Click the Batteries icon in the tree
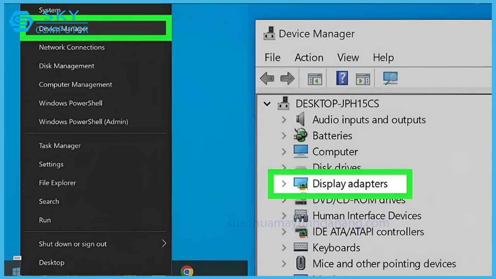The height and width of the screenshot is (279, 496). (x=301, y=136)
